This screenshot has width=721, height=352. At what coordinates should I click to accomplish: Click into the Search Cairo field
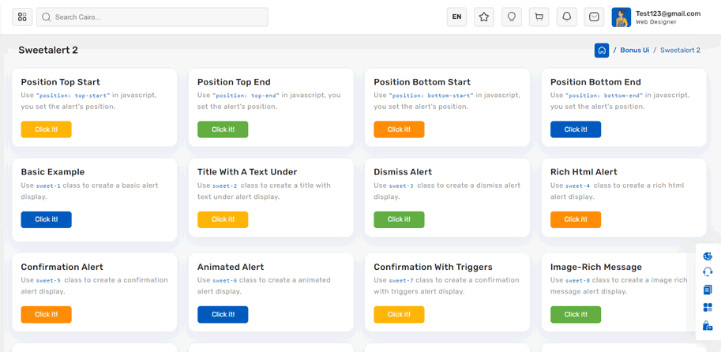(x=152, y=17)
